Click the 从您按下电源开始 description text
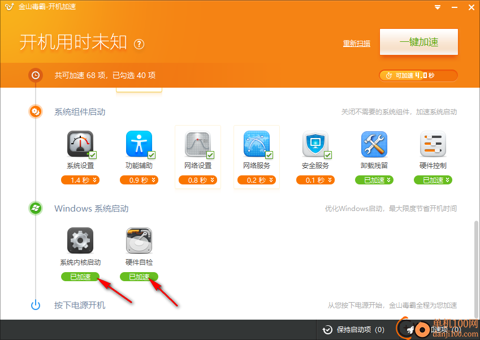 392,305
